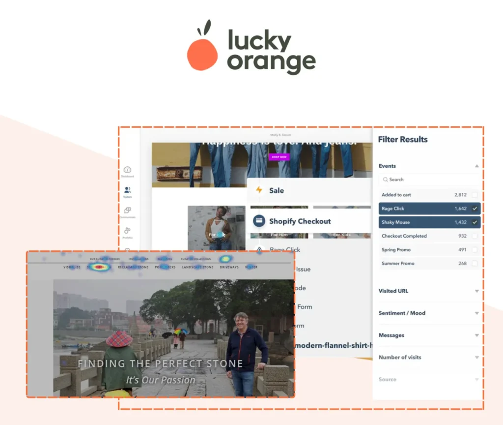Enable the Spring Promo checkbox

[x=475, y=249]
